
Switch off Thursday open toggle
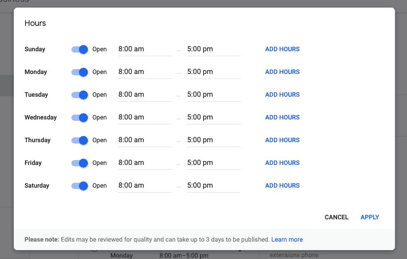(79, 140)
